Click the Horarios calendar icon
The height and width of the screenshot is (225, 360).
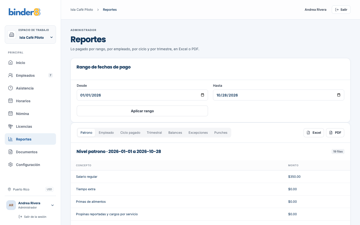point(10,101)
